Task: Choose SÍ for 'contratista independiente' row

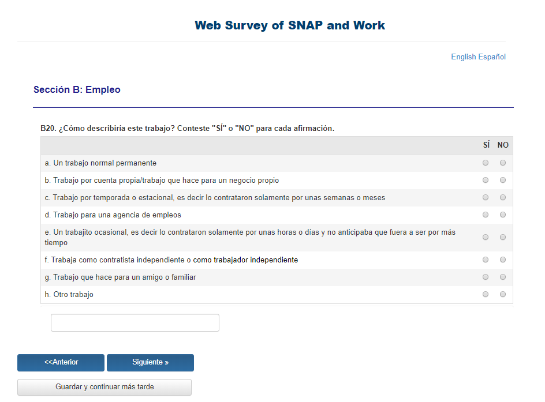Action: [486, 260]
